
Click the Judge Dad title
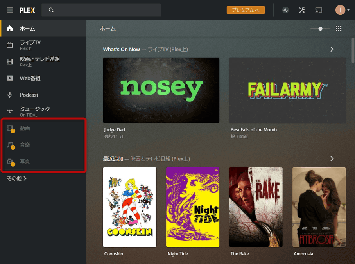coord(114,130)
